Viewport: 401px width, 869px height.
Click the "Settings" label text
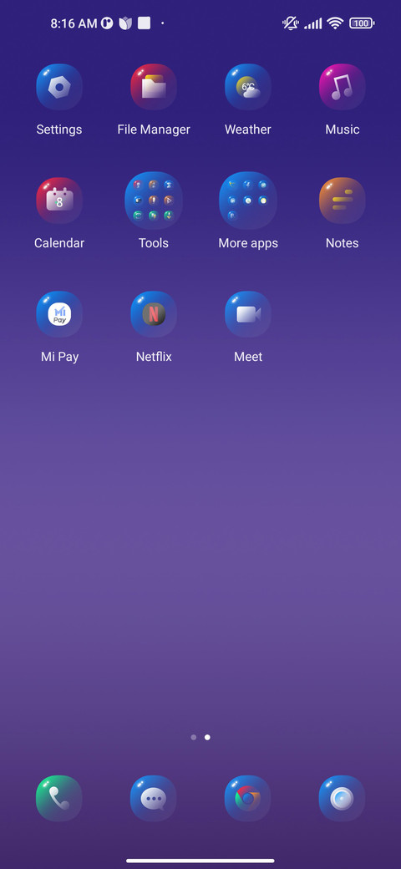click(x=59, y=130)
